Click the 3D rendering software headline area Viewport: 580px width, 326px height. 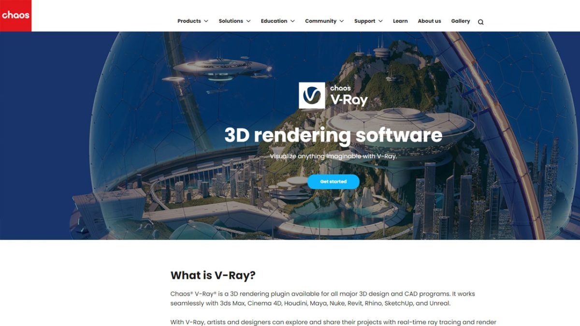334,136
